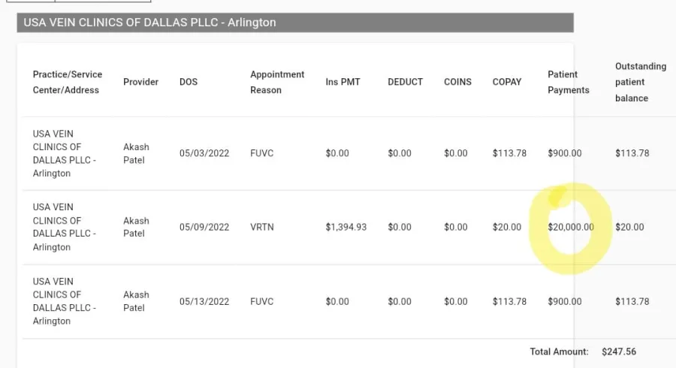
Task: Click the COINS column header
Action: point(457,82)
